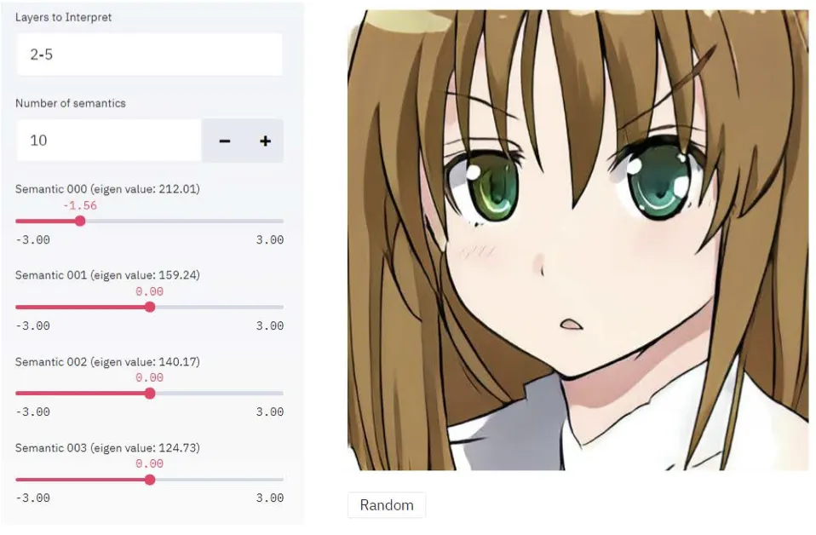Click the Layers to Interpret label
Screen dimensions: 816x535
[64, 17]
